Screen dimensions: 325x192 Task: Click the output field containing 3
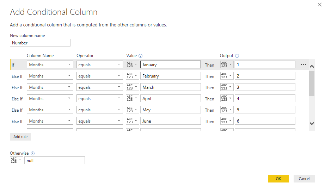tap(265, 87)
